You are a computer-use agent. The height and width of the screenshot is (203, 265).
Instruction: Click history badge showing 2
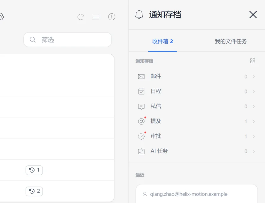[x=34, y=191]
